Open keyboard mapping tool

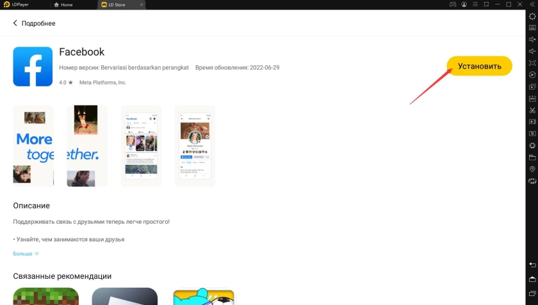(532, 27)
